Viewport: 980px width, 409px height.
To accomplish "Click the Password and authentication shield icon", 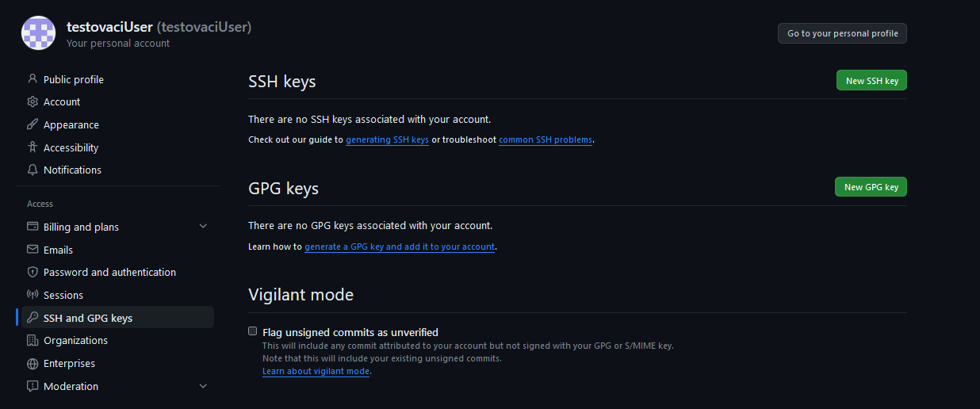I will pyautogui.click(x=33, y=272).
